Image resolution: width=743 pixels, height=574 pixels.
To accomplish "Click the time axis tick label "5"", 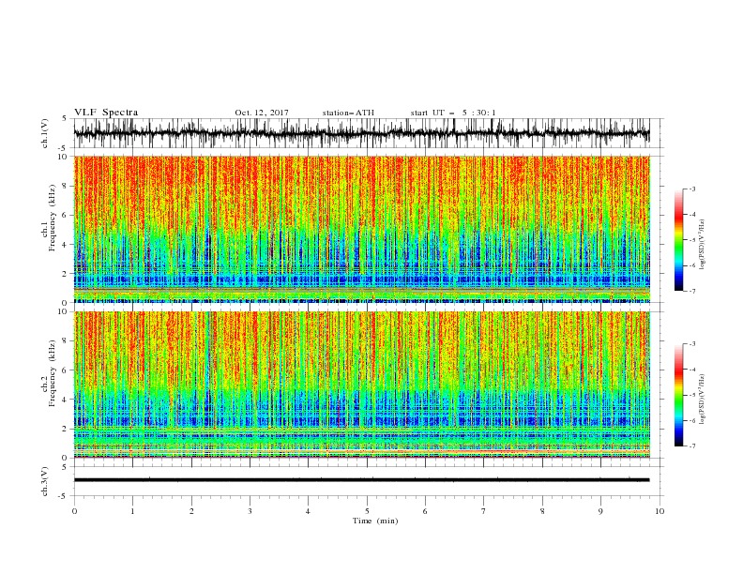I will coord(367,511).
